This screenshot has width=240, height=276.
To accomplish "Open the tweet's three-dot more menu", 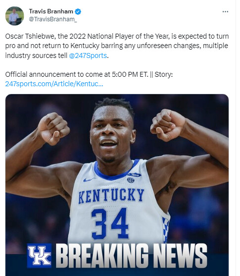I will tap(225, 11).
